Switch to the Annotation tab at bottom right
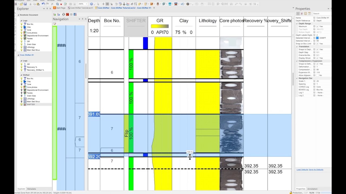 312,189
